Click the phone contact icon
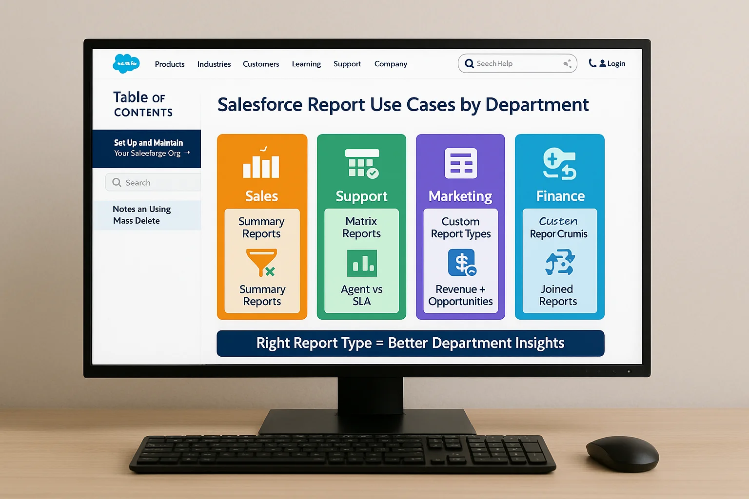749x499 pixels. [592, 63]
